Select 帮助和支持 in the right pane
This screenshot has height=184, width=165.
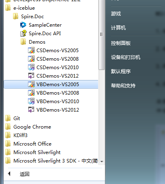point(123,85)
